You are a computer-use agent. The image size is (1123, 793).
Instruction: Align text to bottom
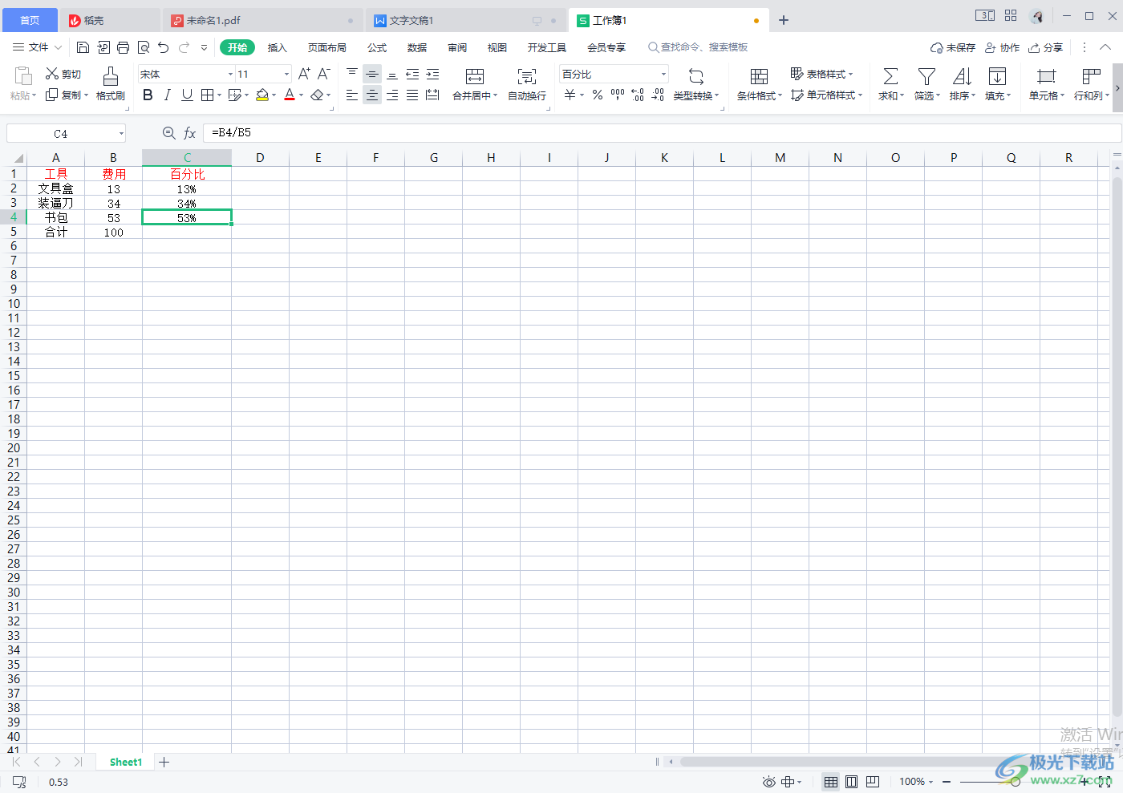tap(392, 74)
